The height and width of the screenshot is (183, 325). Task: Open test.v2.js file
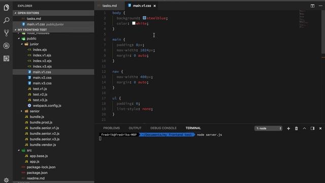point(53,95)
